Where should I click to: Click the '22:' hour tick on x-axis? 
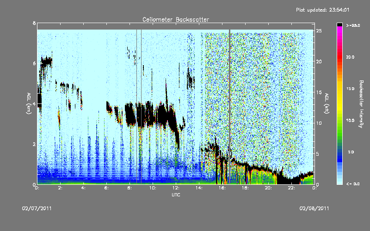(291, 188)
